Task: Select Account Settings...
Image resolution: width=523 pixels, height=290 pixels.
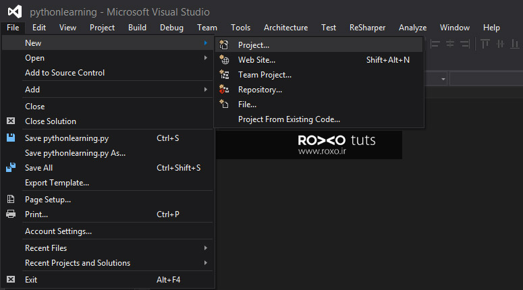Action: 107,231
